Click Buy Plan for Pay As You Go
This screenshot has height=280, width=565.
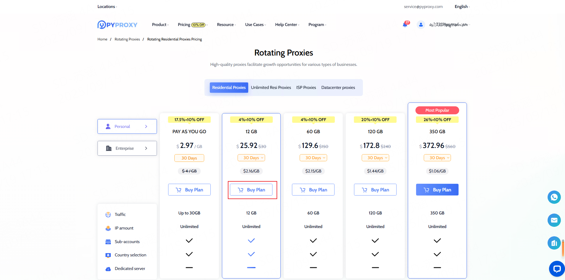coord(189,190)
